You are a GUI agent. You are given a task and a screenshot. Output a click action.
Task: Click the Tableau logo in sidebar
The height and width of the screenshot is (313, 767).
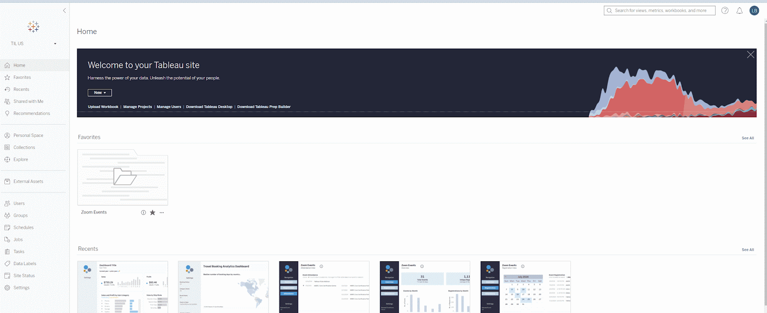click(x=33, y=27)
